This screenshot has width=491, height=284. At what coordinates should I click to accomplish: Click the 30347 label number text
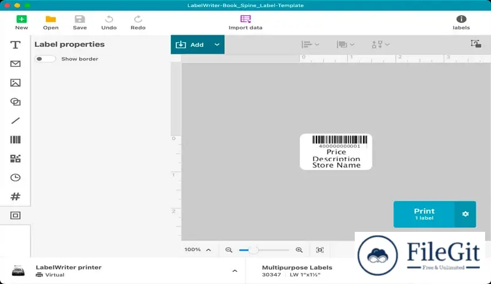click(x=271, y=275)
